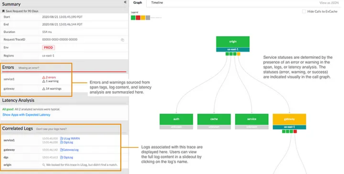Switch to the Graph tab
This screenshot has height=174, width=344.
point(138,3)
